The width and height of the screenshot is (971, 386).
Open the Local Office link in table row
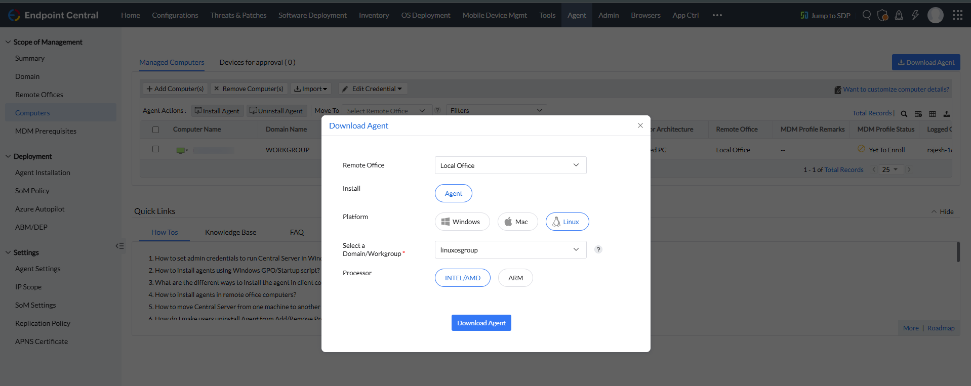click(x=733, y=150)
